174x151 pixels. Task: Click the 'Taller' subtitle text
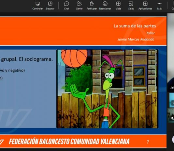150,33
